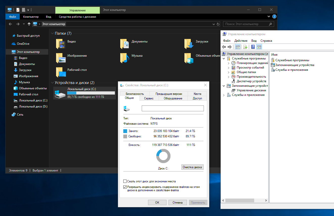Click the Export list icon in Управление компьютером toolbar
Screen dimensions: 334x216
pyautogui.click(x=245, y=47)
